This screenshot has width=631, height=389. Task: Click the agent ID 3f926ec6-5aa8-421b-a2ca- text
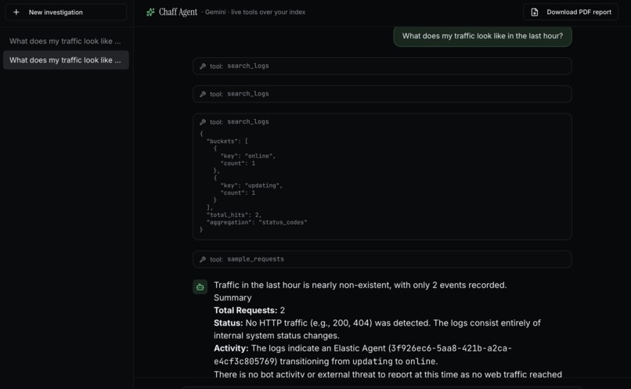[x=451, y=348]
